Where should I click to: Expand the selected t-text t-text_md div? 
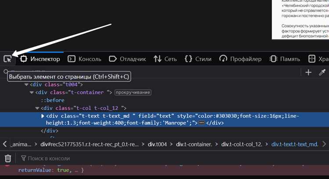click(x=43, y=116)
